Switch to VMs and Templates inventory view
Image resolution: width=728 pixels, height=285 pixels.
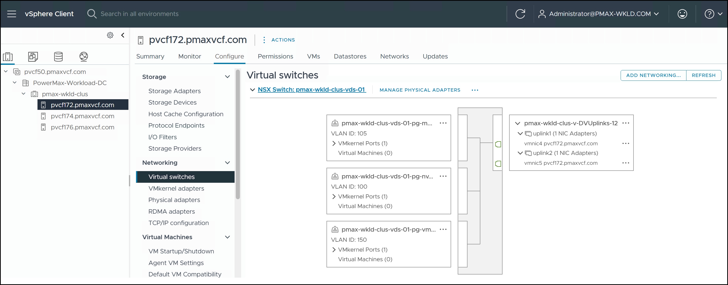[33, 56]
